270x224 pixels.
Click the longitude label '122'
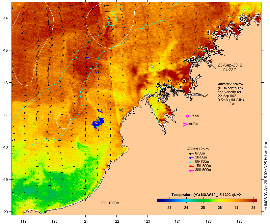[116, 221]
